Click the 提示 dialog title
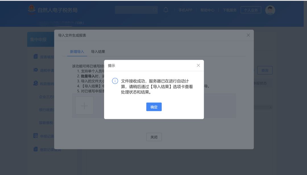The height and width of the screenshot is (175, 307). coord(111,66)
